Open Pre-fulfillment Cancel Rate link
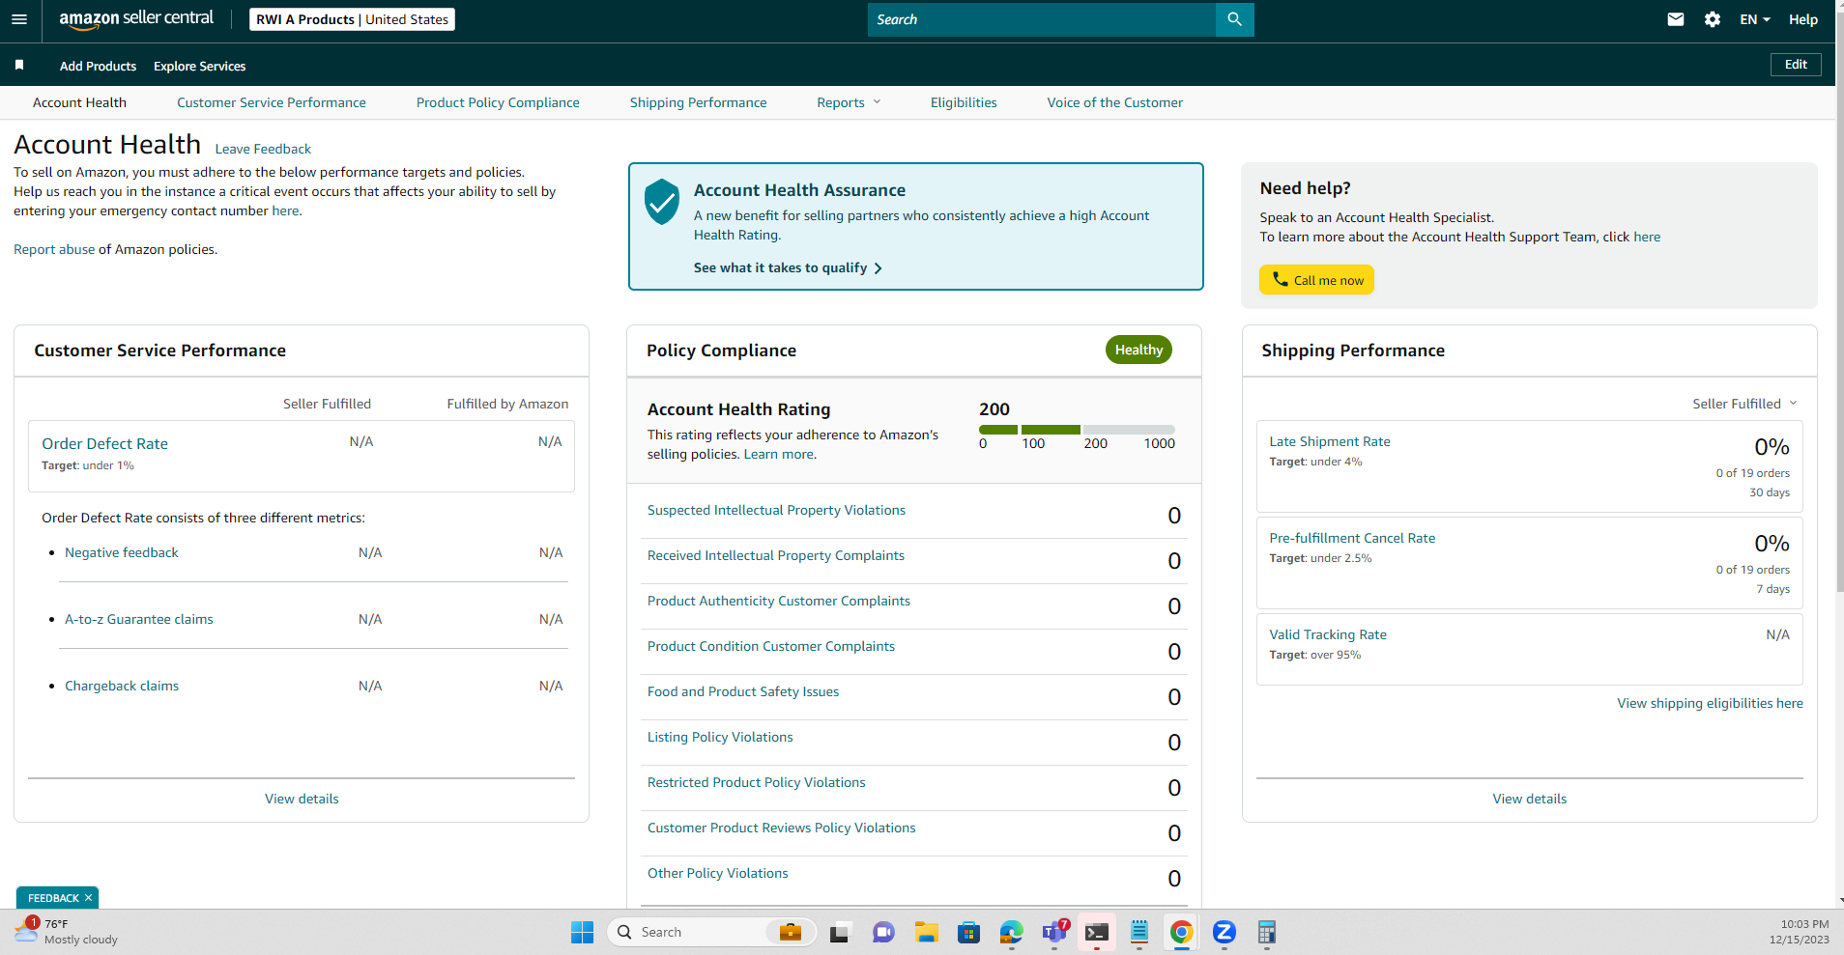Image resolution: width=1844 pixels, height=955 pixels. [x=1352, y=538]
